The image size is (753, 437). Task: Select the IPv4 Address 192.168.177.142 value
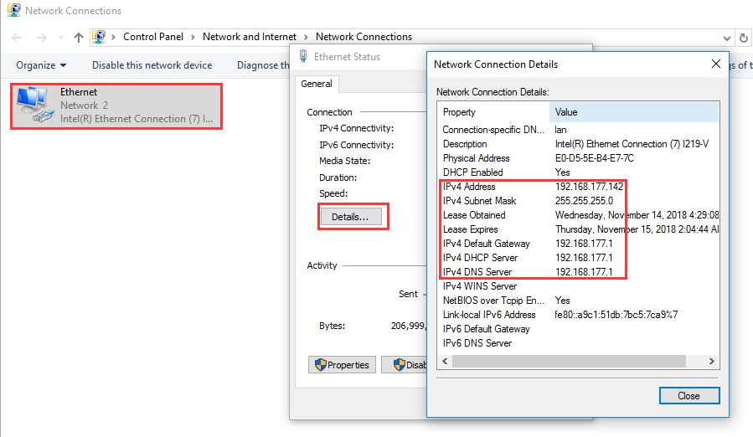click(x=589, y=187)
